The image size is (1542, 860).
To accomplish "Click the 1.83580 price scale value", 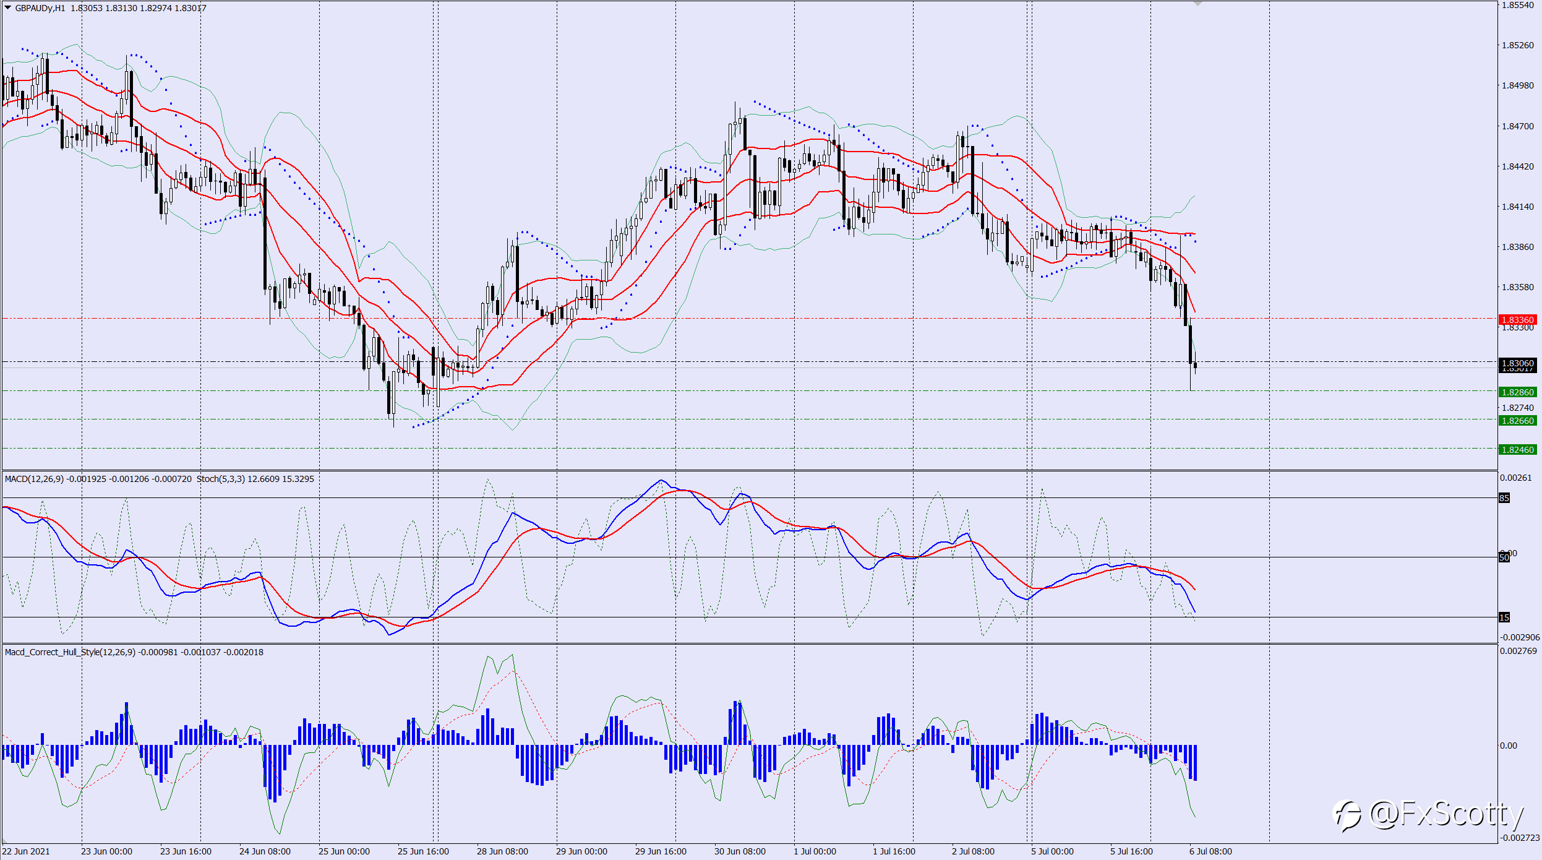I will click(1518, 287).
